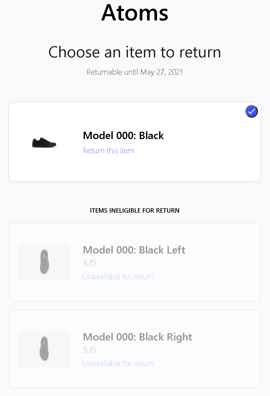Open the 'Return this item' link
270x396 pixels.
109,151
